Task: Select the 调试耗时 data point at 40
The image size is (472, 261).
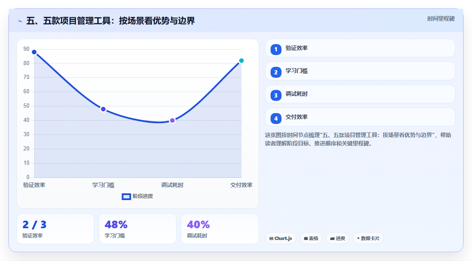Action: pos(172,121)
